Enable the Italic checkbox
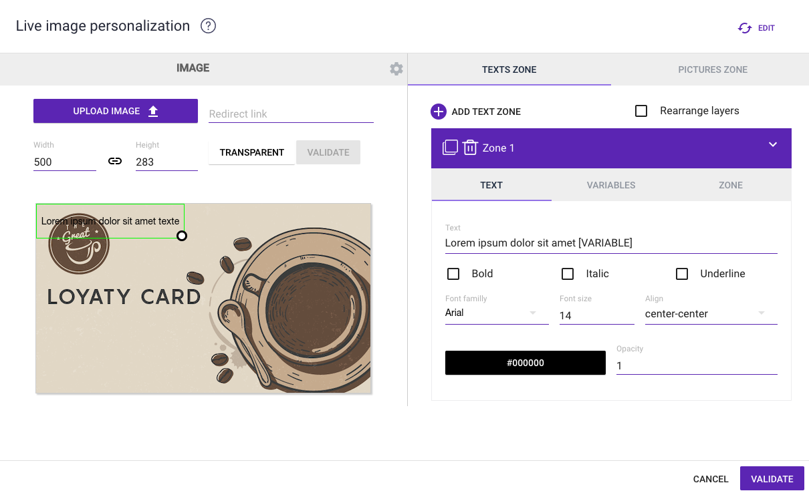The width and height of the screenshot is (809, 495). 568,274
